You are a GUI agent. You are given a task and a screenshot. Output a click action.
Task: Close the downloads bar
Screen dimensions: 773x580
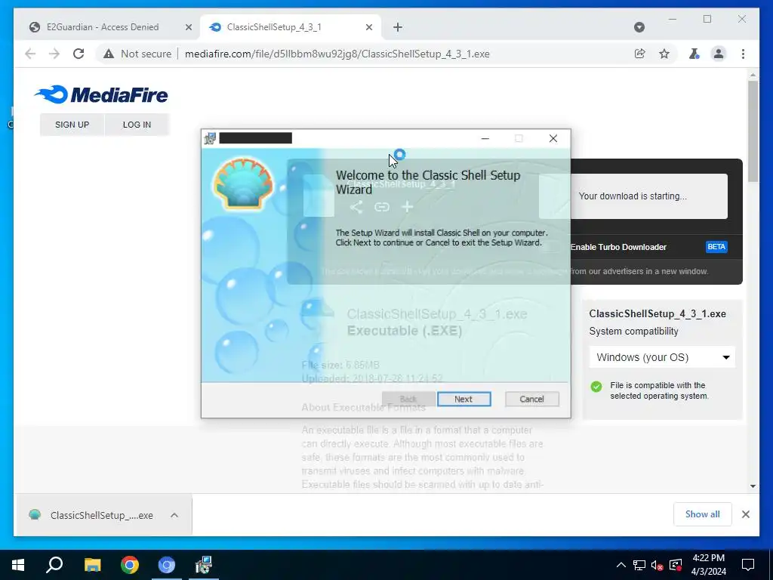745,514
